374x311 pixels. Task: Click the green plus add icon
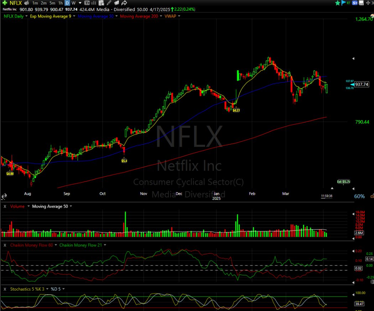click(x=5, y=3)
